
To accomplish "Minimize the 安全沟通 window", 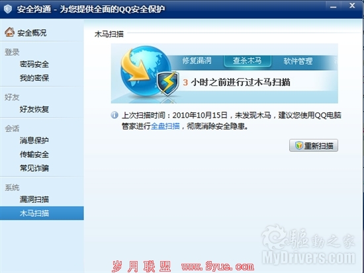I will [334, 7].
